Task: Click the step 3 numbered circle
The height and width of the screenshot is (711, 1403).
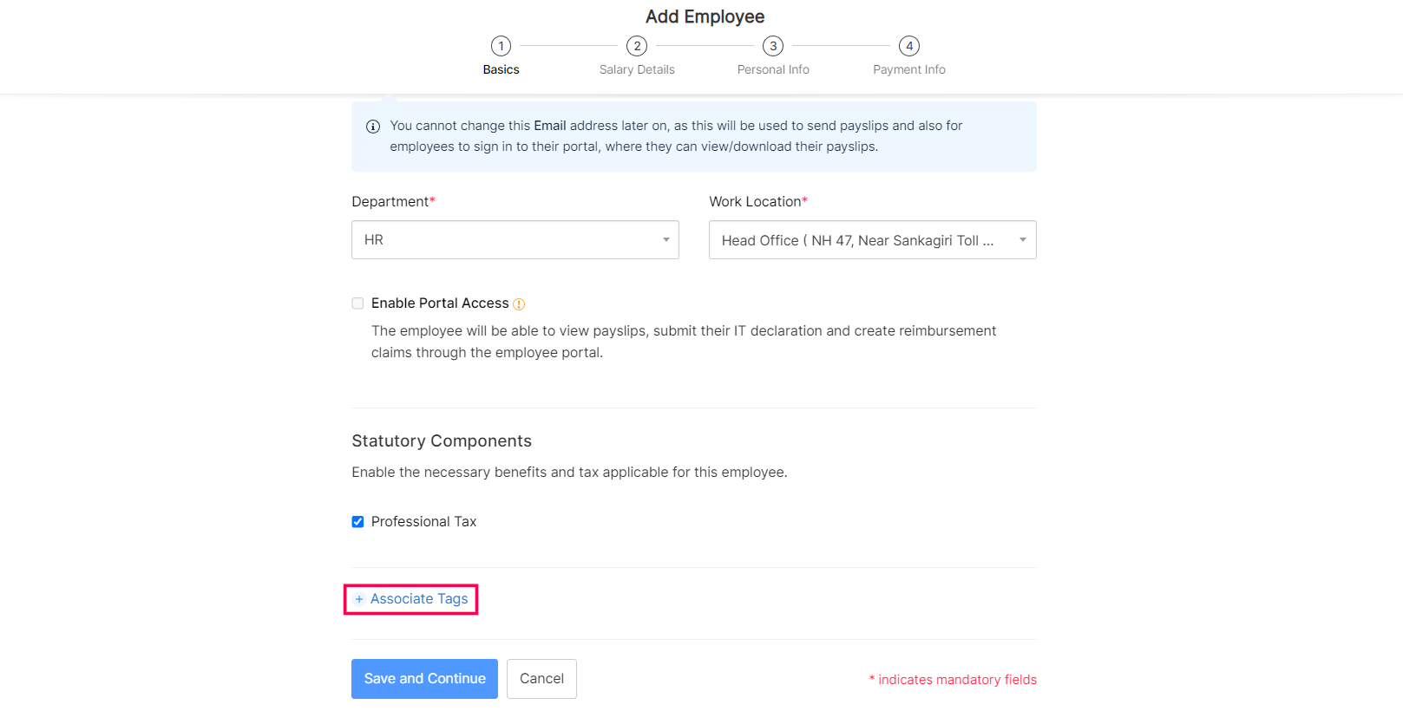Action: tap(773, 46)
